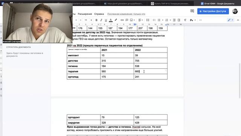Apply a numbered list
Viewport: 241px width, 136px height.
[166, 20]
